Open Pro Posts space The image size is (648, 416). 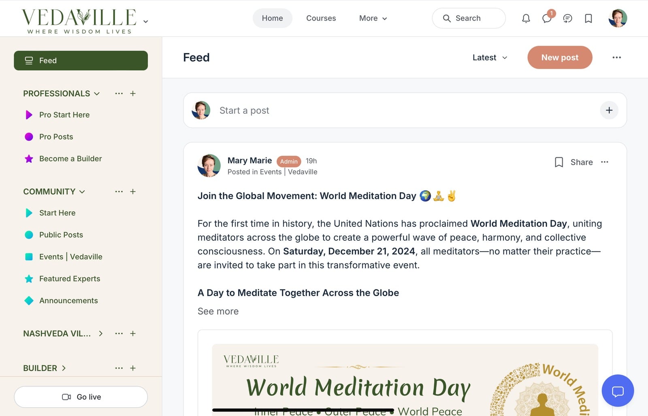[56, 137]
